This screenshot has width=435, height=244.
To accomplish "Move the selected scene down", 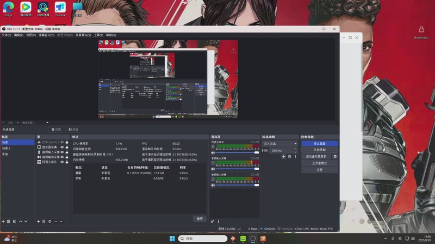I will [x=26, y=222].
